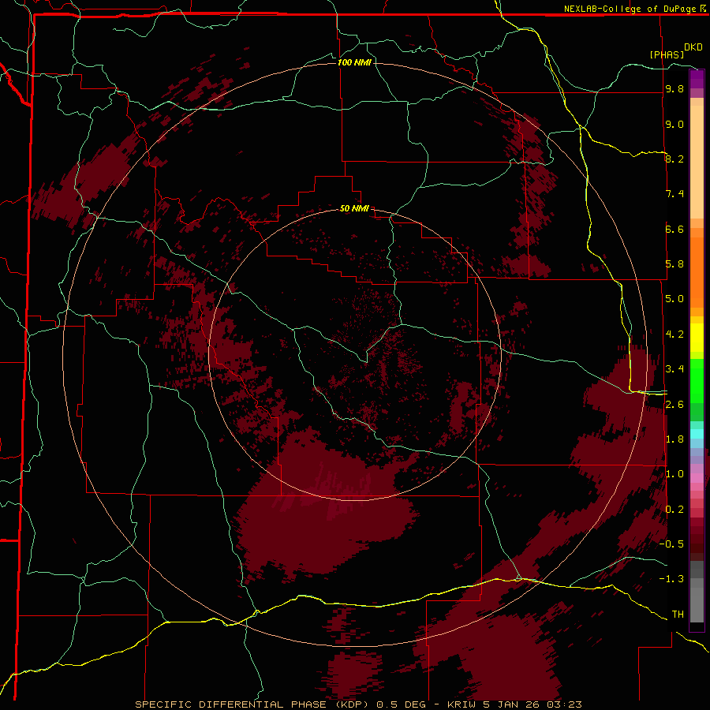Click the 4.2 color scale value

pyautogui.click(x=674, y=334)
